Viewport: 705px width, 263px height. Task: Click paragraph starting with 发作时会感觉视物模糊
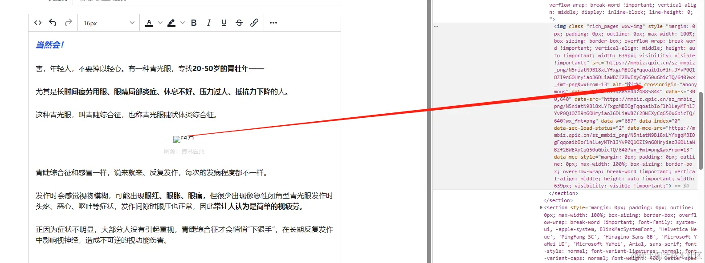(x=184, y=201)
